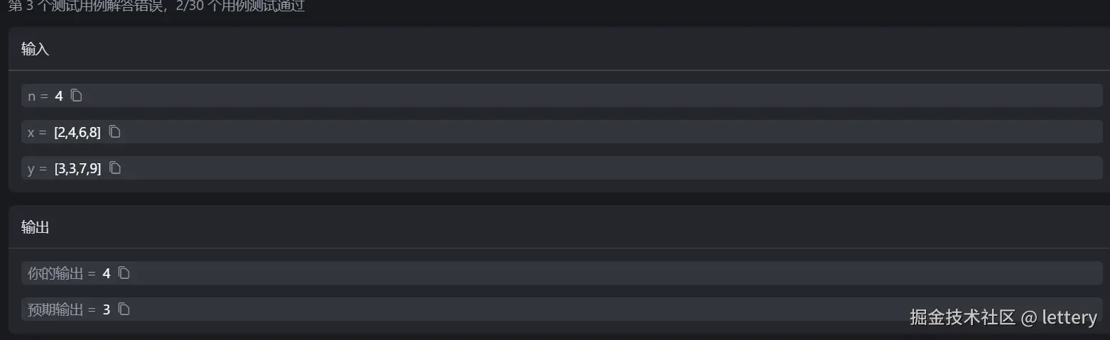
Task: Click the array text [3,3,7,9]
Action: pos(77,168)
